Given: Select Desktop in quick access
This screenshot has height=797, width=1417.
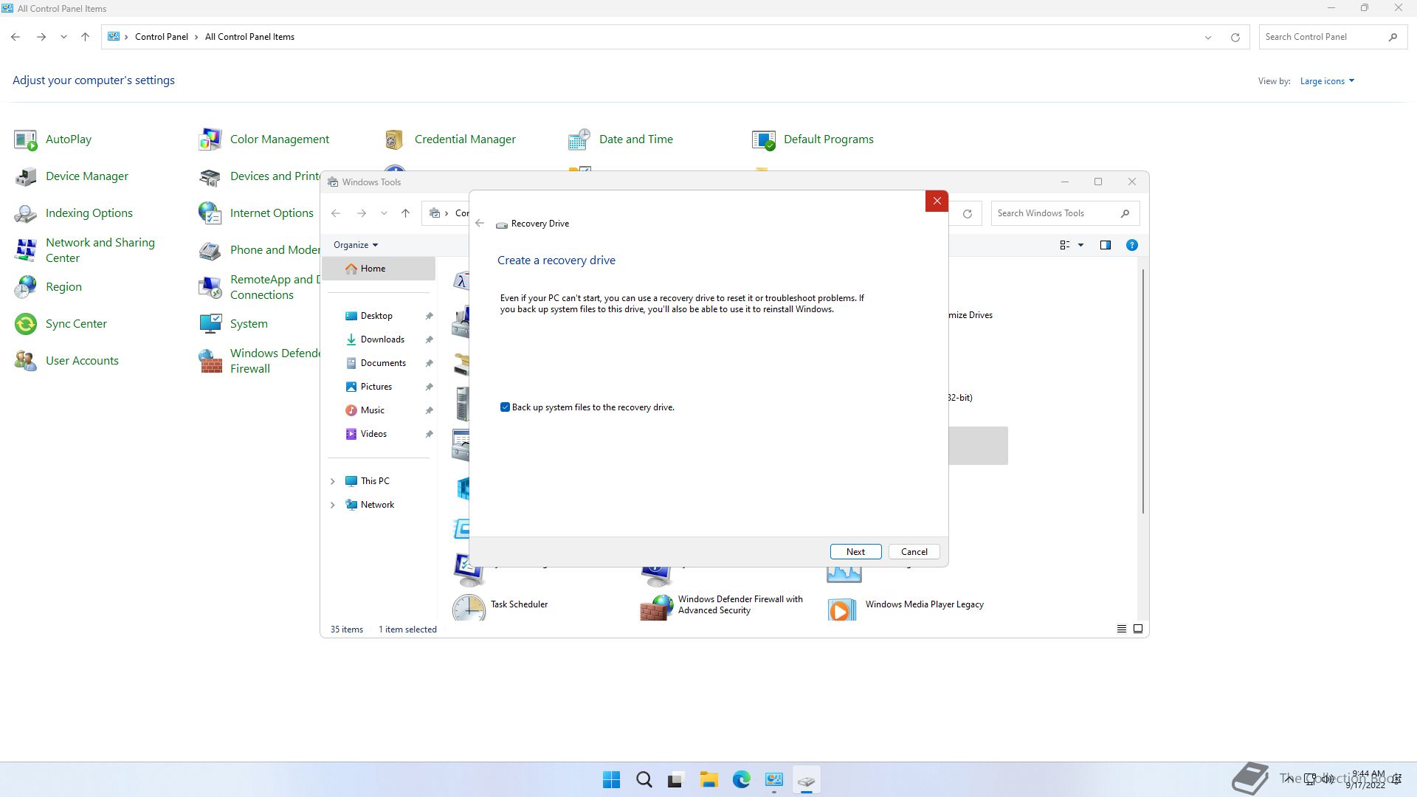Looking at the screenshot, I should pos(376,316).
